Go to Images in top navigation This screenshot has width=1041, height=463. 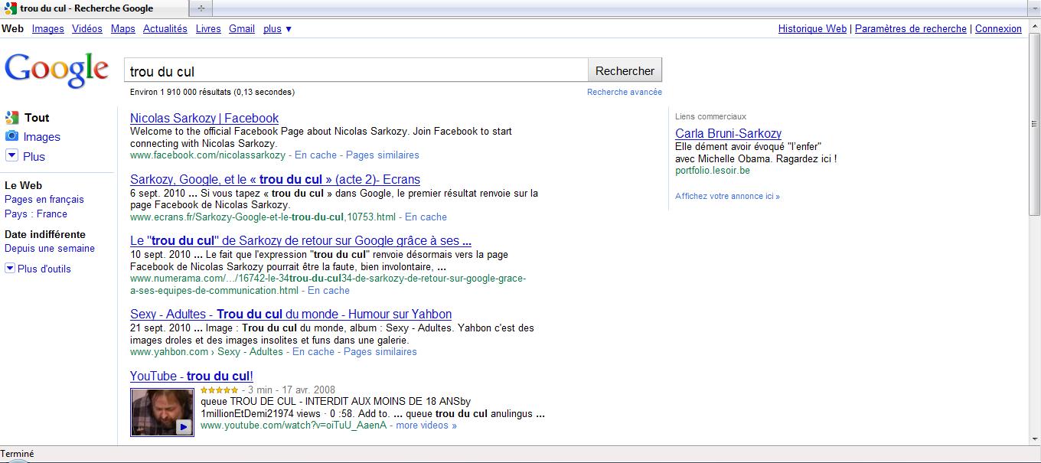coord(47,29)
